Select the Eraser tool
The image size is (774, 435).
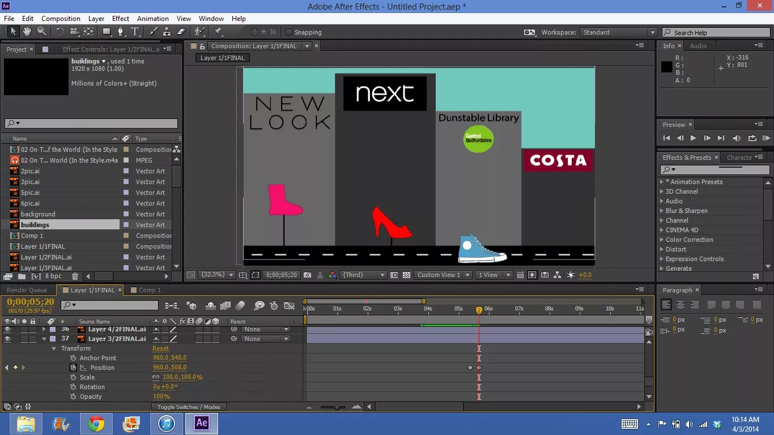click(181, 32)
